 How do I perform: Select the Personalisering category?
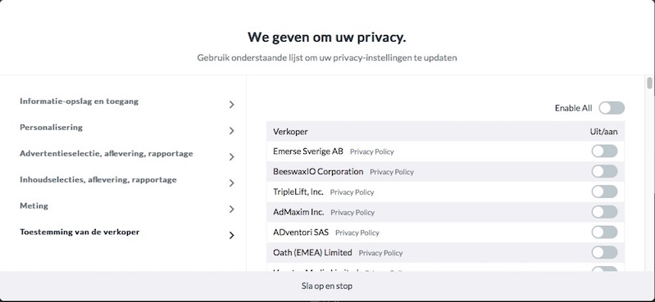point(51,127)
